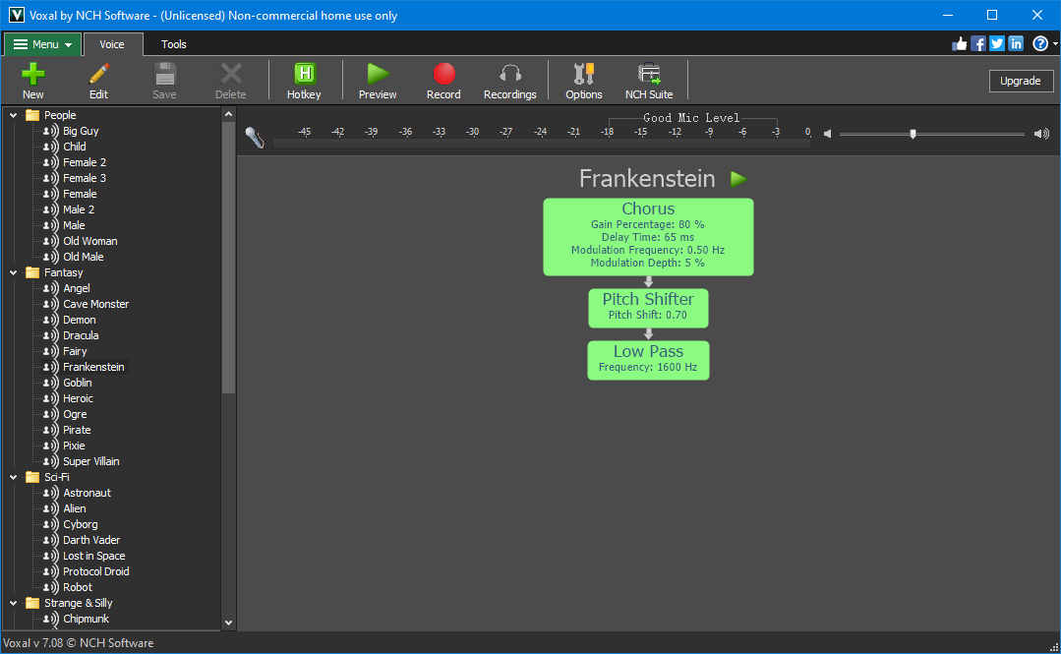Play the Frankenstein voice preview arrow
The image size is (1061, 654).
coord(738,179)
